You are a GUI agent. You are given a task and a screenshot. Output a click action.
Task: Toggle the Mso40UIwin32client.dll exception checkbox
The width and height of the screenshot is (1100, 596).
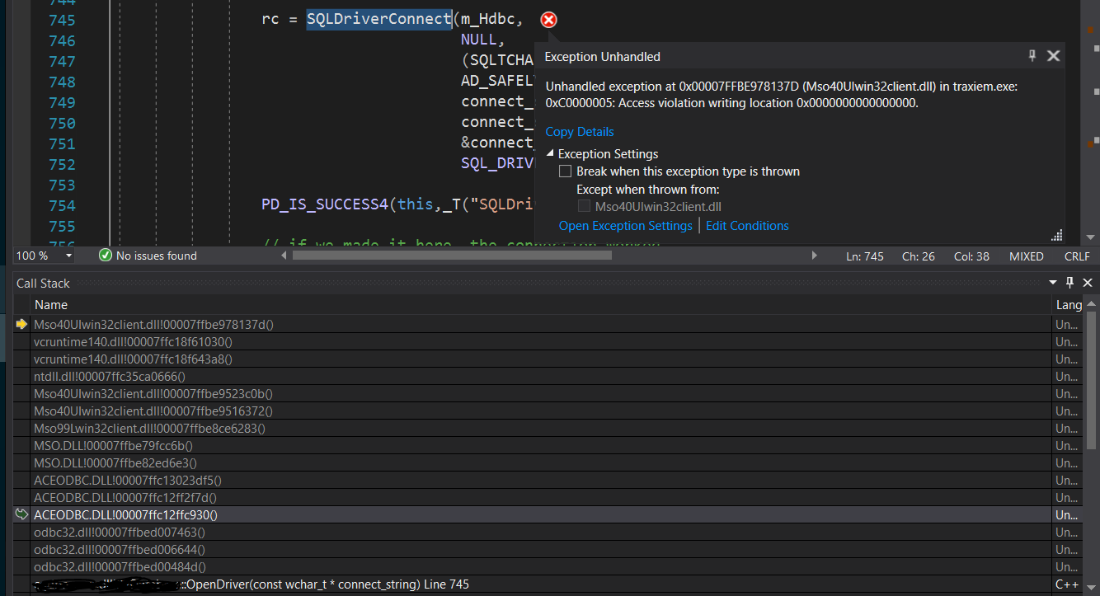coord(584,207)
